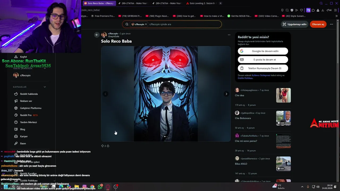340x191 pixels.
Task: Open the Söyle Sunam... bookmark
Action: 294,16
